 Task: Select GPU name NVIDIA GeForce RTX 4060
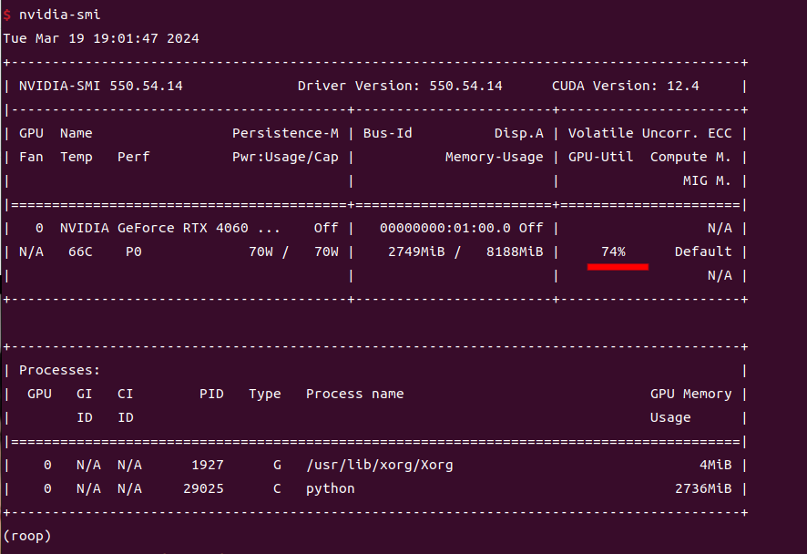coord(154,228)
